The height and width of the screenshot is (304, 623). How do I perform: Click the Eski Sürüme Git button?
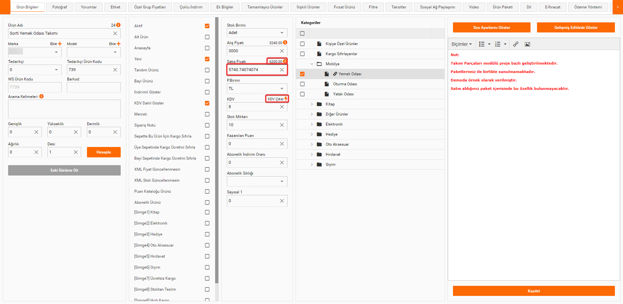coord(64,170)
